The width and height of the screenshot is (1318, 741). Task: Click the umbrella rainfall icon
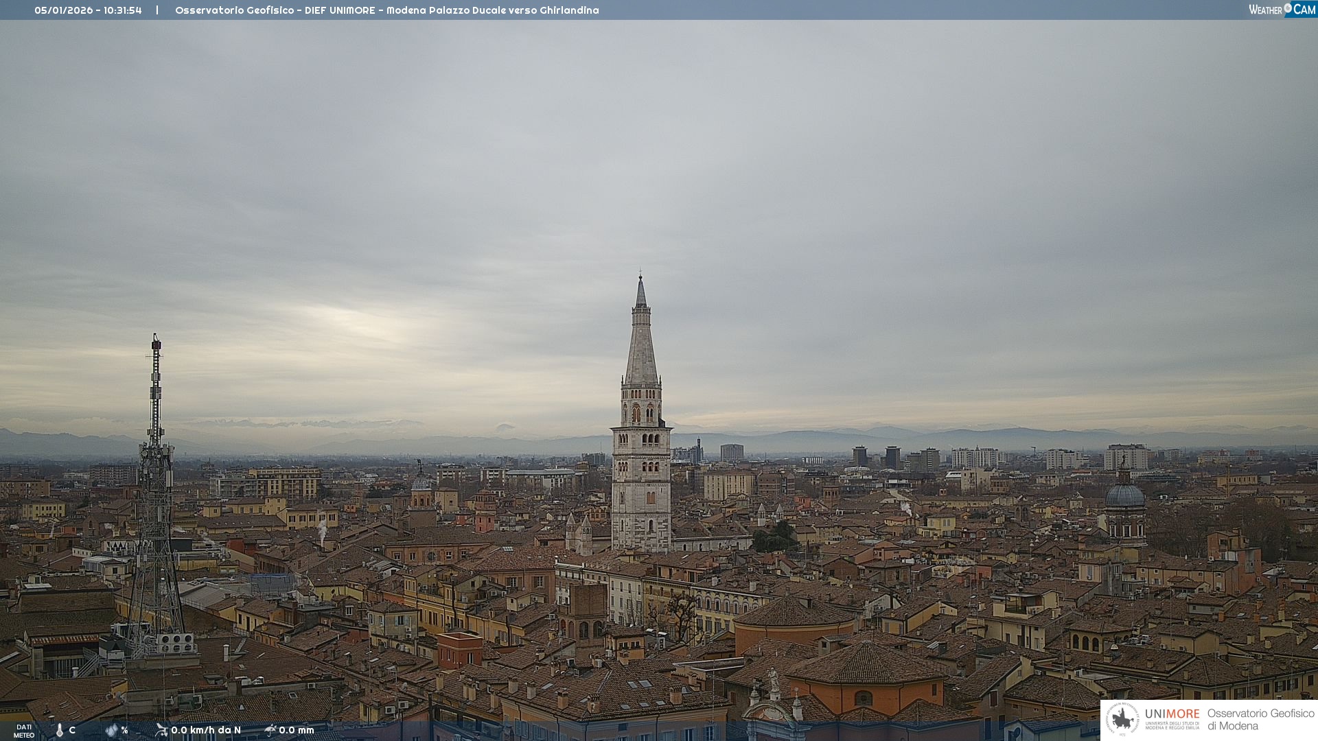(x=270, y=730)
